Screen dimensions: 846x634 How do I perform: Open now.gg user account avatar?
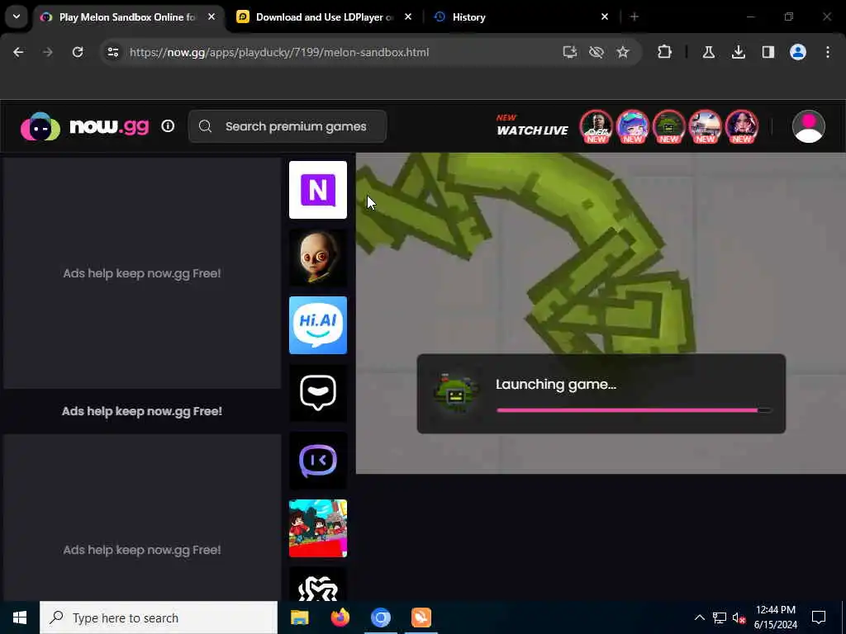coord(808,126)
